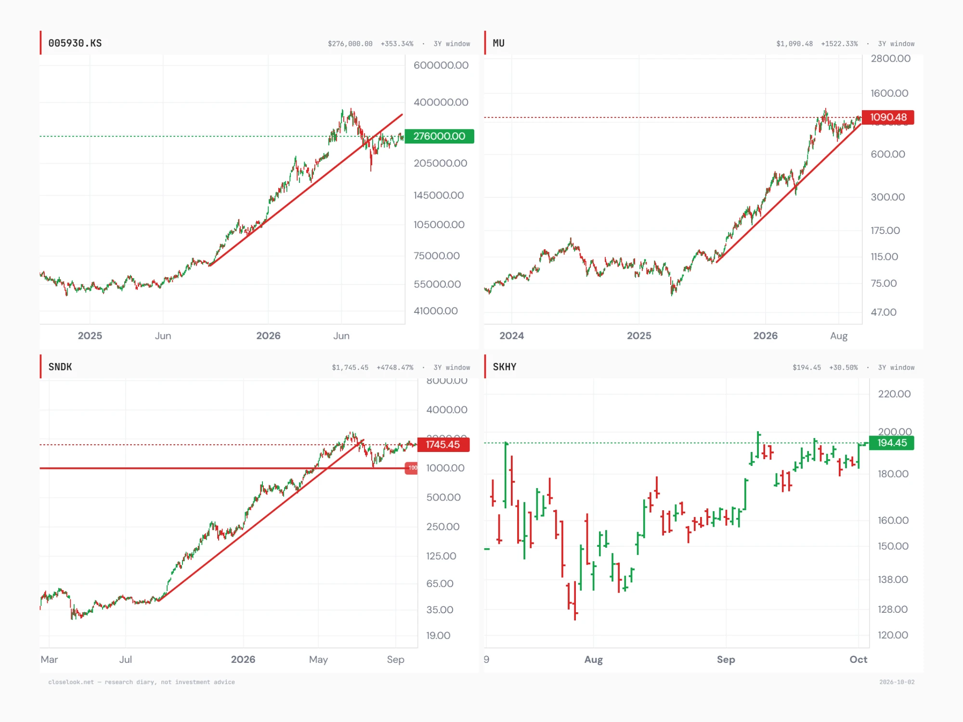Viewport: 963px width, 722px height.
Task: Select the +1522.33% change figure
Action: (839, 44)
